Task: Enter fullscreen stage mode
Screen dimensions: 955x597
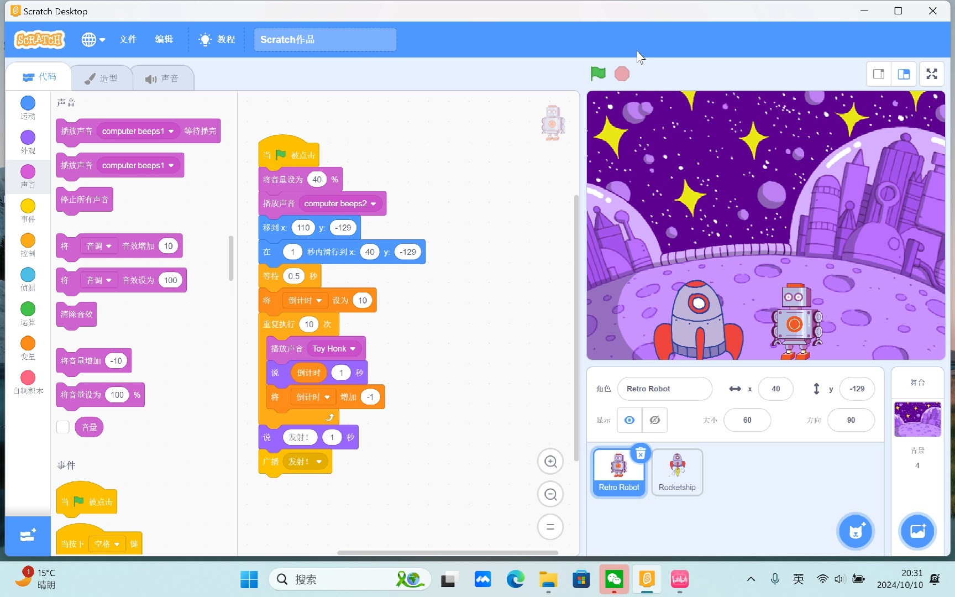Action: pyautogui.click(x=932, y=74)
